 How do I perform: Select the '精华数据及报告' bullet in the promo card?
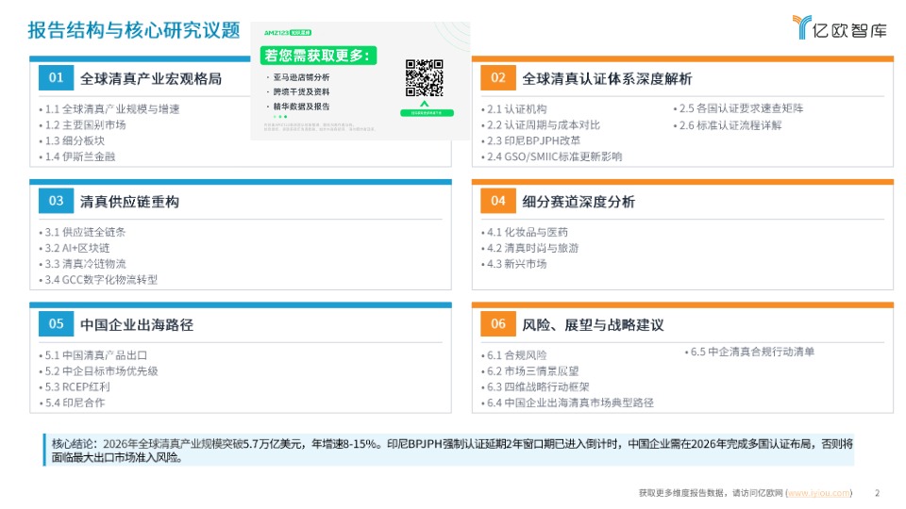click(x=301, y=107)
